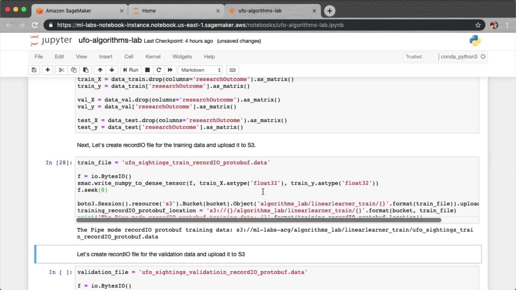516x290 pixels.
Task: Open the Markdown cell type dropdown
Action: [x=200, y=70]
